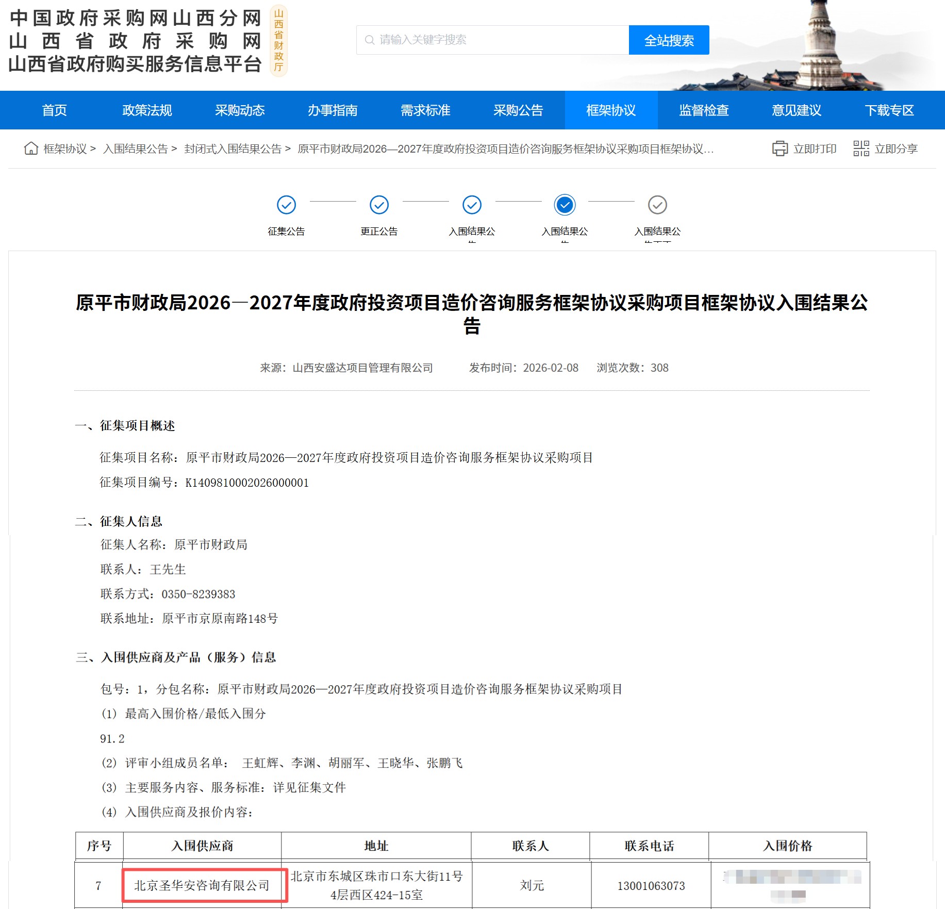Screen dimensions: 945x909
Task: Click 封闭式入围结果公告 breadcrumb link
Action: [x=233, y=149]
